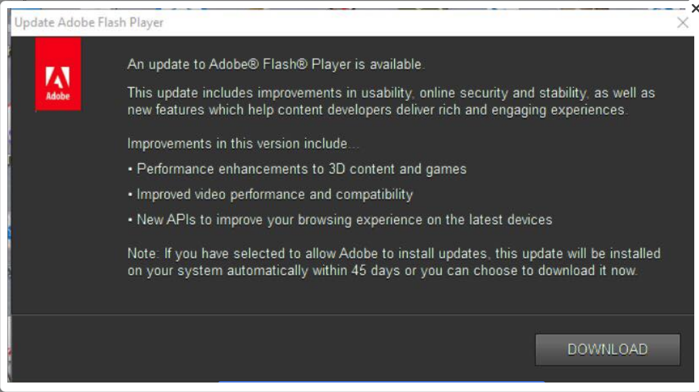This screenshot has width=699, height=392.
Task: Click the red Adobe logo icon
Action: point(58,74)
